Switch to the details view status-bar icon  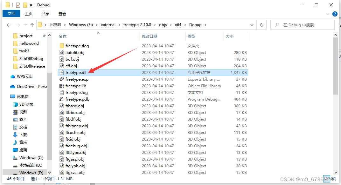[326, 179]
